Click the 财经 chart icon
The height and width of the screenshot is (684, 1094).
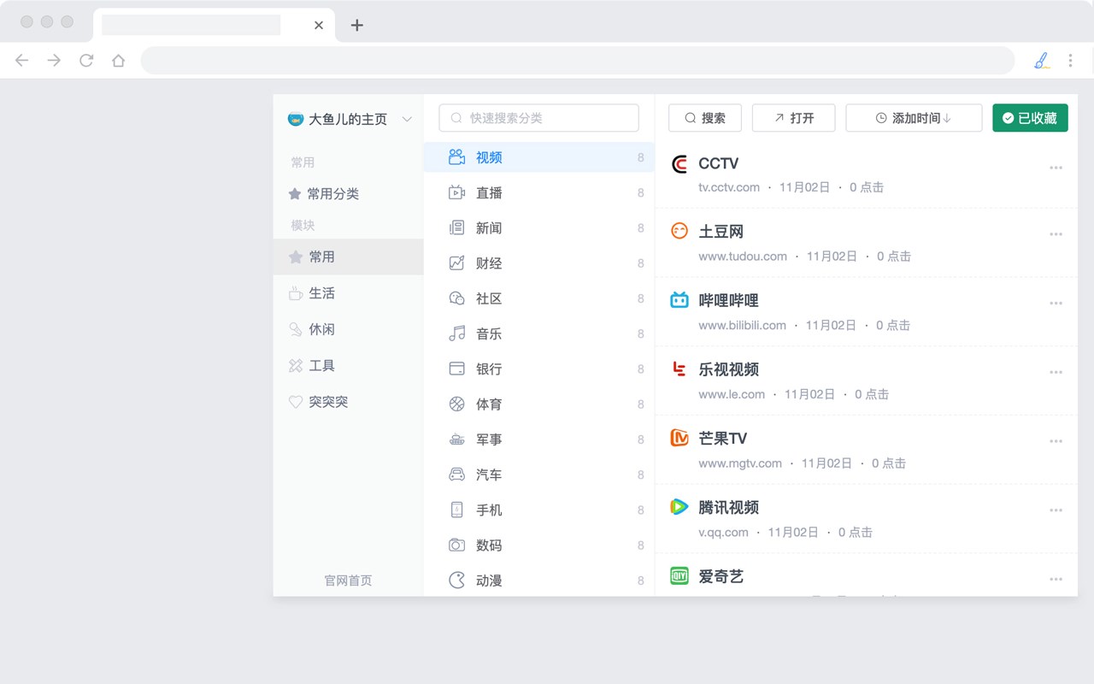(457, 262)
